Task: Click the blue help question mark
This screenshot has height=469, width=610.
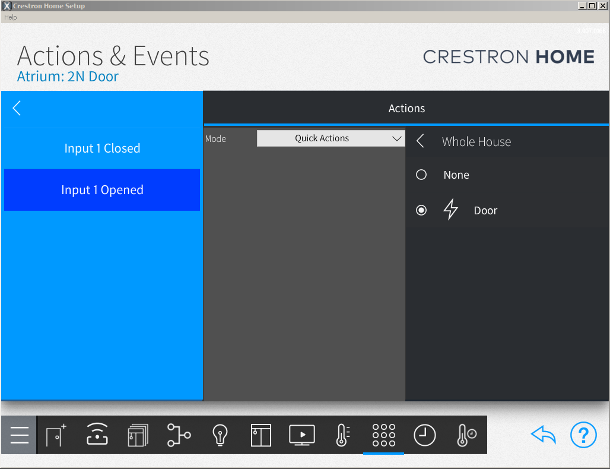Action: coord(583,435)
